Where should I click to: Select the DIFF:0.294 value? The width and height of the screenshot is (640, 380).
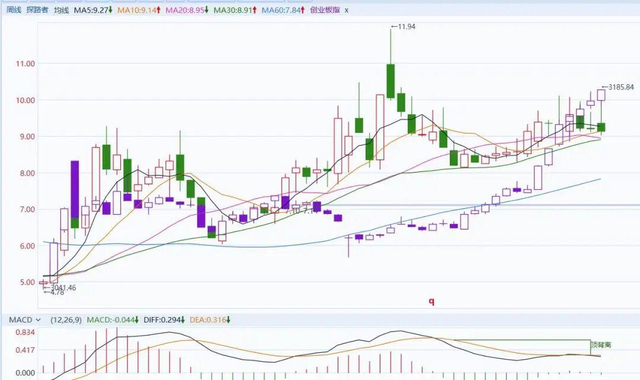click(164, 320)
